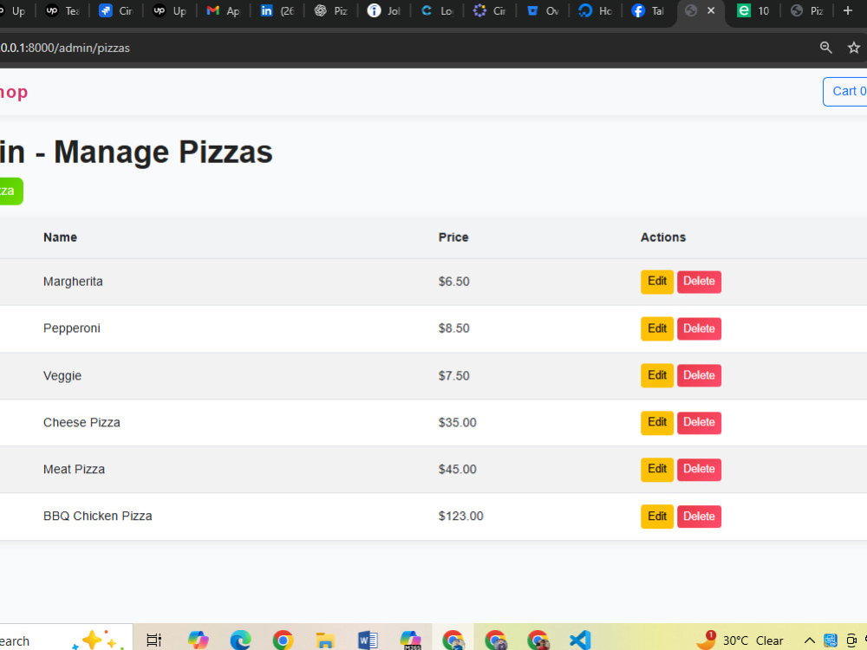Delete the Meat Pizza entry
867x650 pixels.
[x=699, y=469]
